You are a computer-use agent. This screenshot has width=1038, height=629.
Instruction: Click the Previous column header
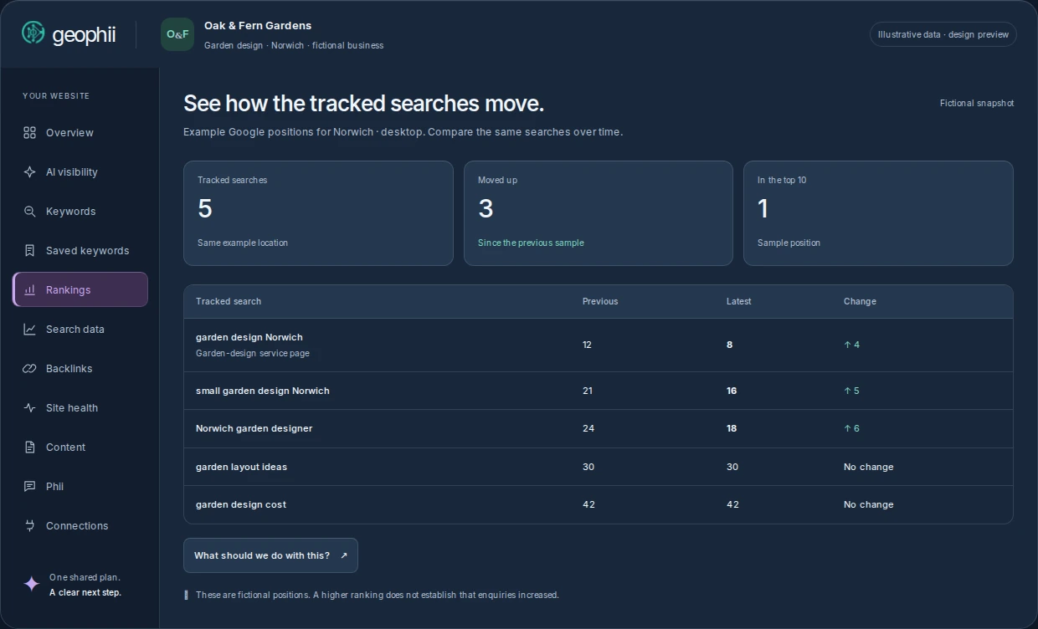tap(600, 301)
